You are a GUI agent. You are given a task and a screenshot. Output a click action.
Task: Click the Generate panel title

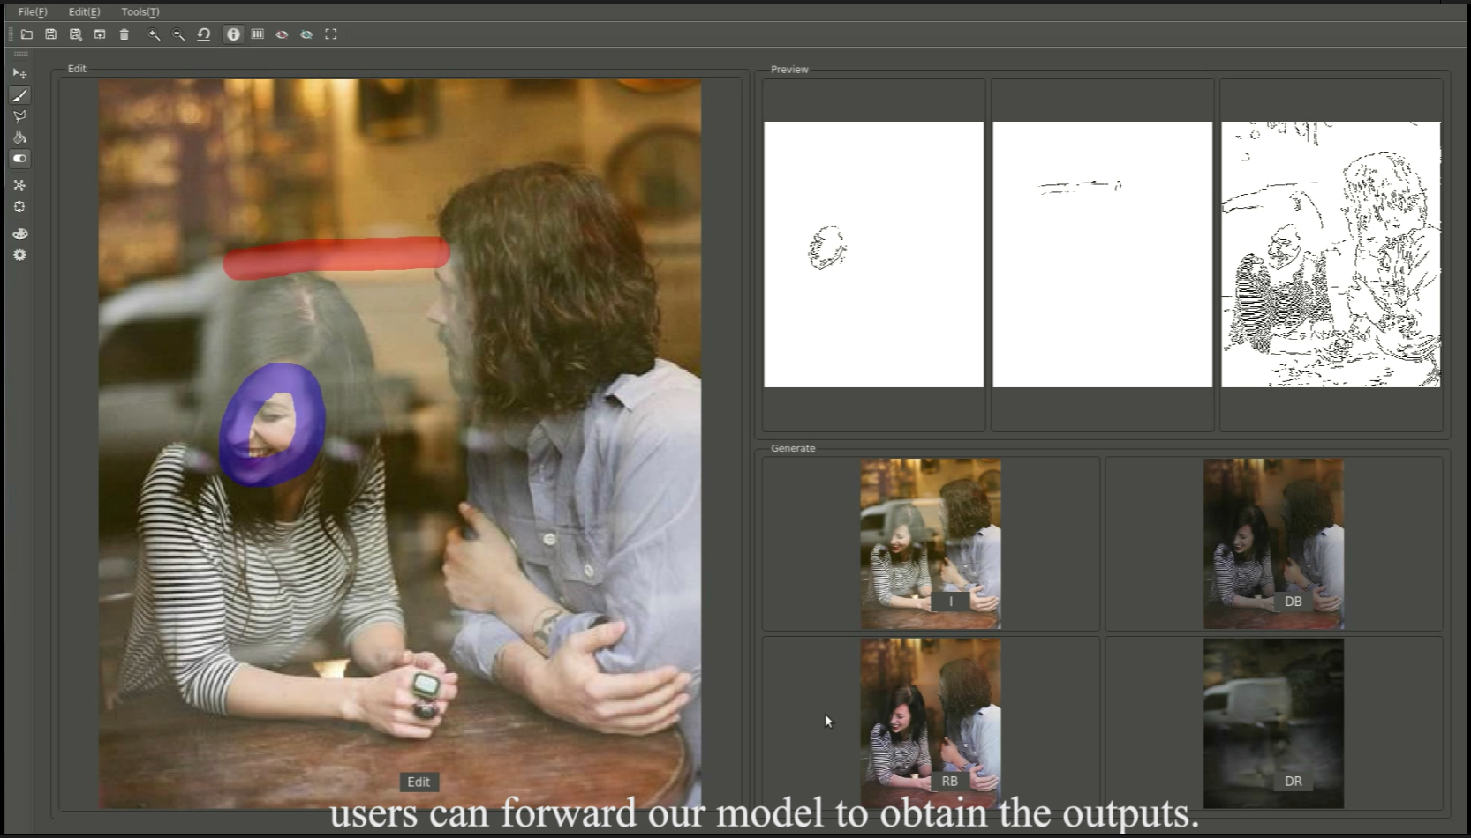(793, 448)
